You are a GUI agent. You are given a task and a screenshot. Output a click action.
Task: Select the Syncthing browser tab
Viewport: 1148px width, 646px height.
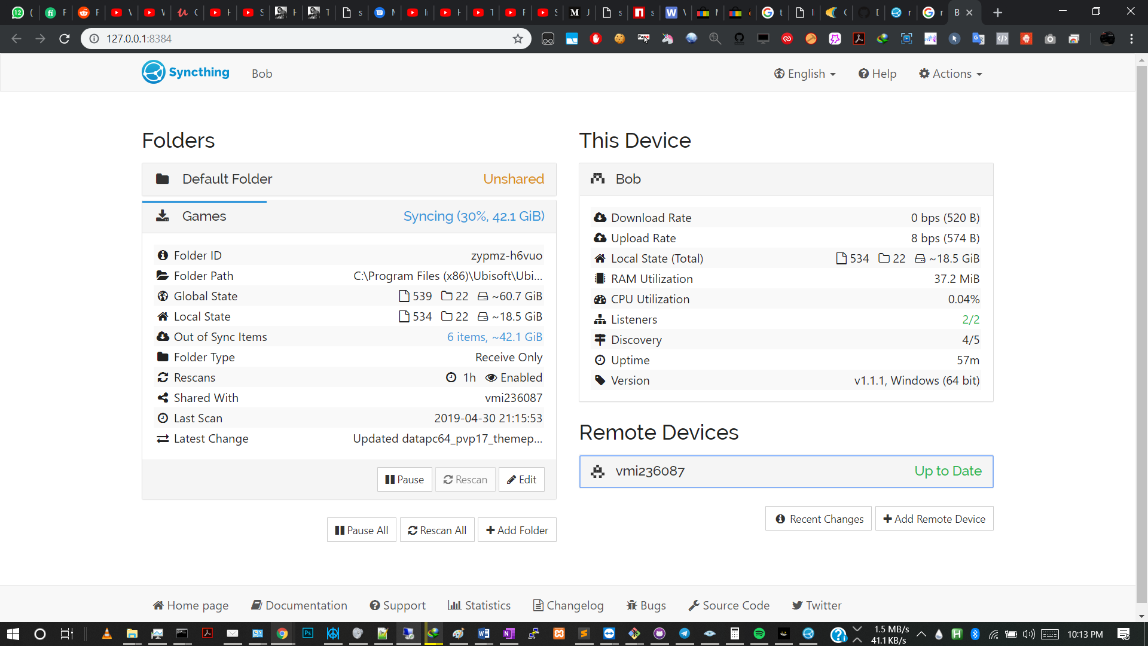point(957,12)
